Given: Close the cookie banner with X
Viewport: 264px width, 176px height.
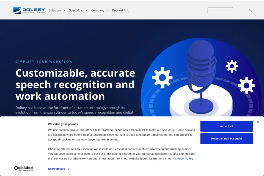Looking at the screenshot, I should (x=258, y=122).
